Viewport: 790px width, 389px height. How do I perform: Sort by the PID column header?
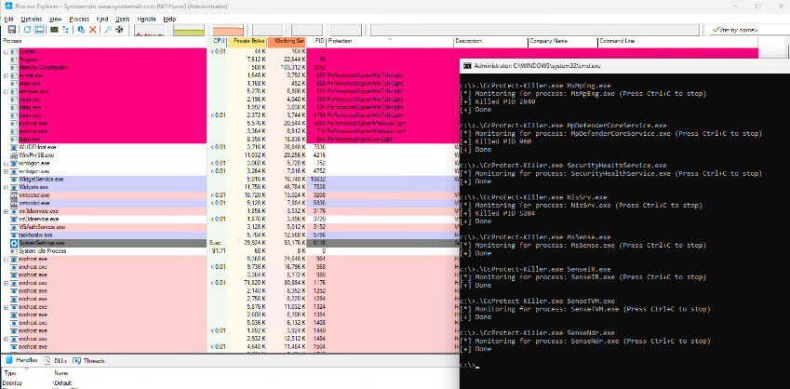click(x=317, y=41)
